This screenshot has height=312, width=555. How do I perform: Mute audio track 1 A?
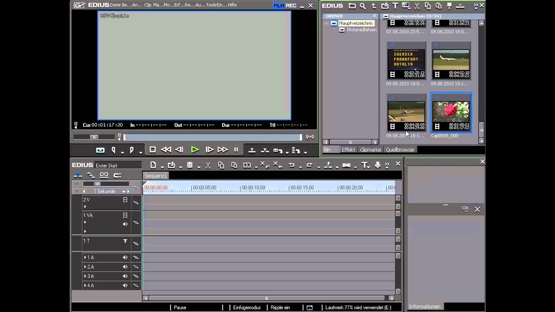tap(125, 257)
